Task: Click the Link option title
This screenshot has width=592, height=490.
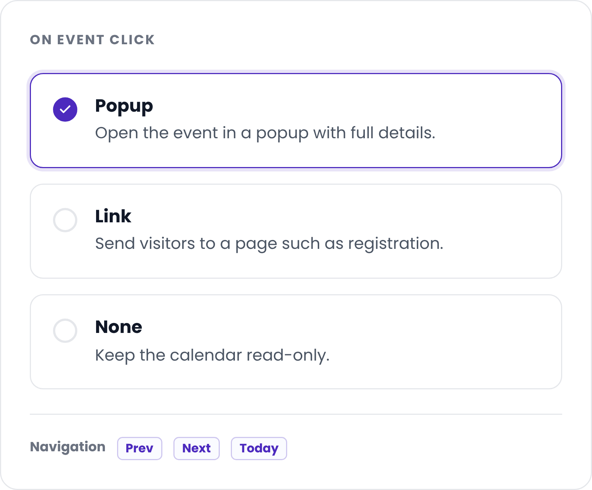Action: [x=113, y=216]
